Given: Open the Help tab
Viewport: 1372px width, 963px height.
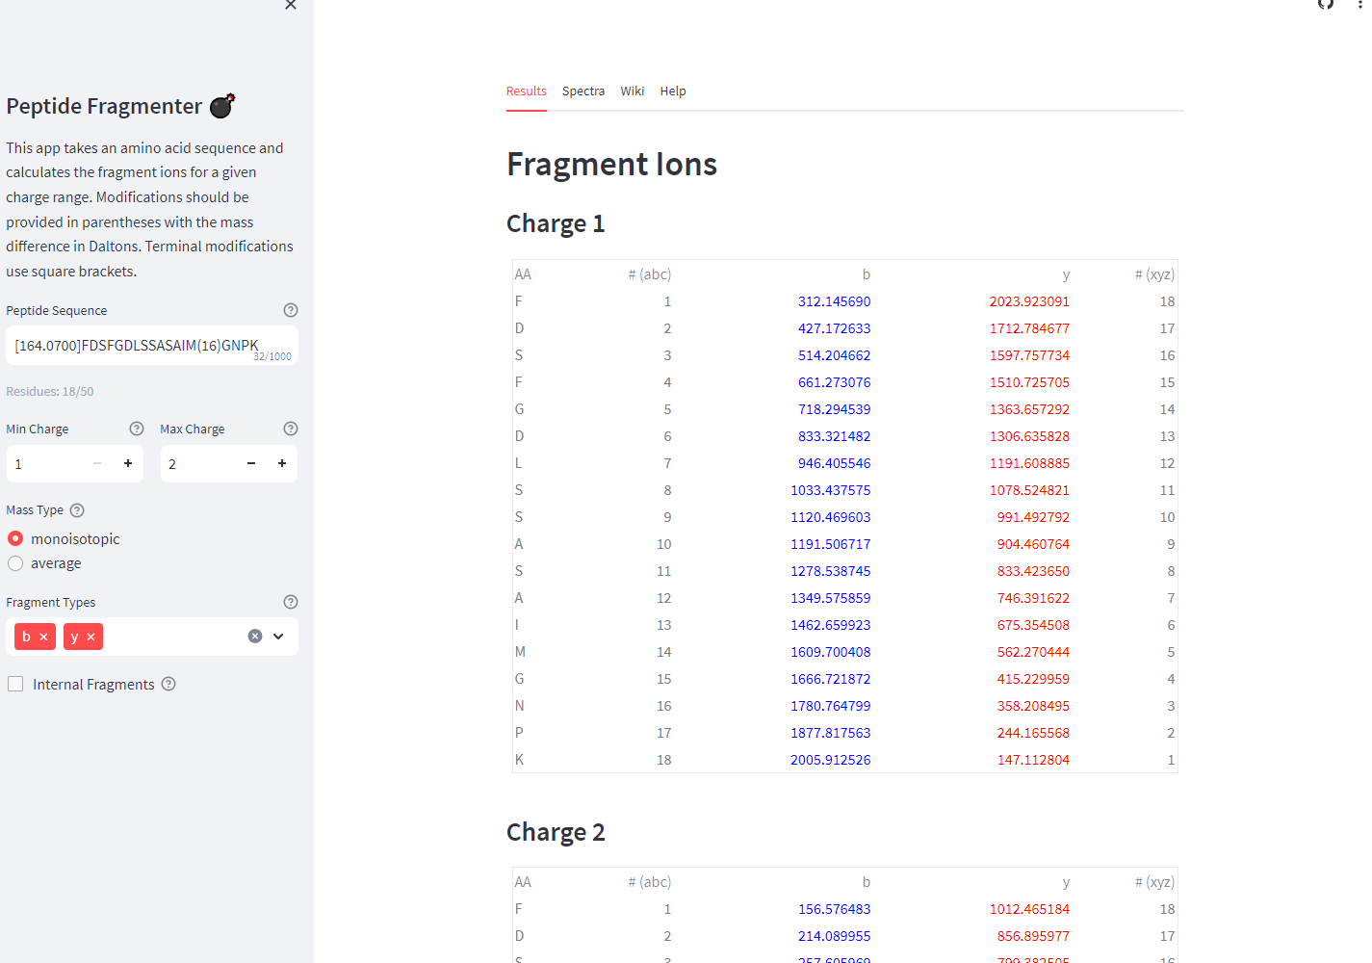Looking at the screenshot, I should (x=673, y=91).
